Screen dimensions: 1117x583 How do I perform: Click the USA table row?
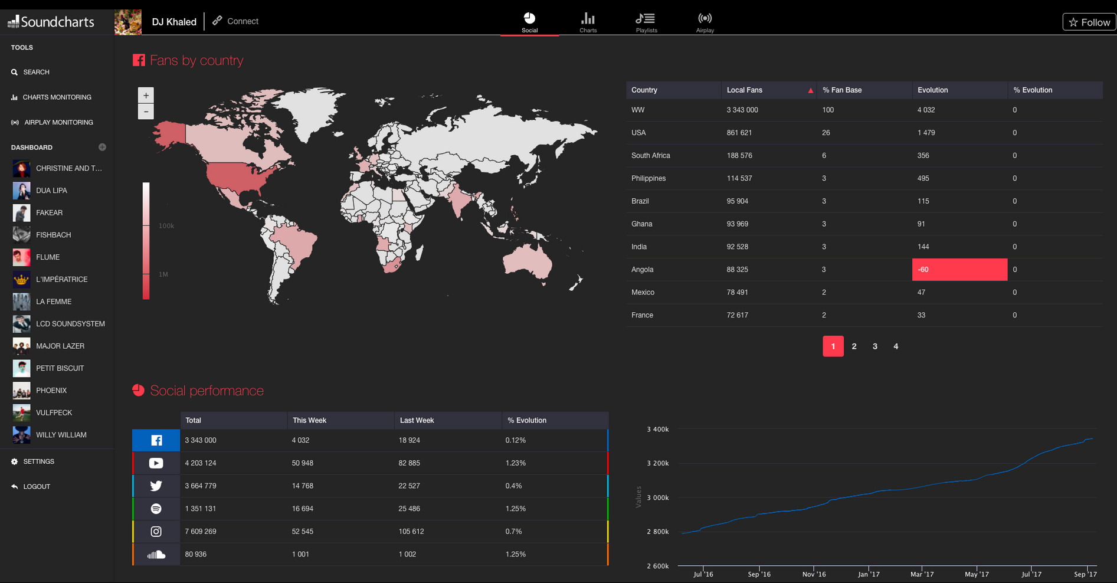[x=864, y=133]
